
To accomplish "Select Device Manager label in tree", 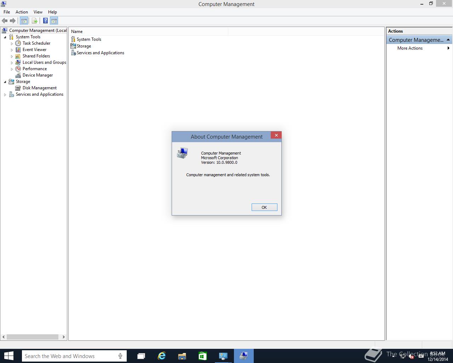I will (38, 75).
